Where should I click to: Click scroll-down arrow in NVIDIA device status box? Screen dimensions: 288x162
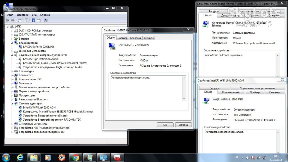click(x=184, y=99)
